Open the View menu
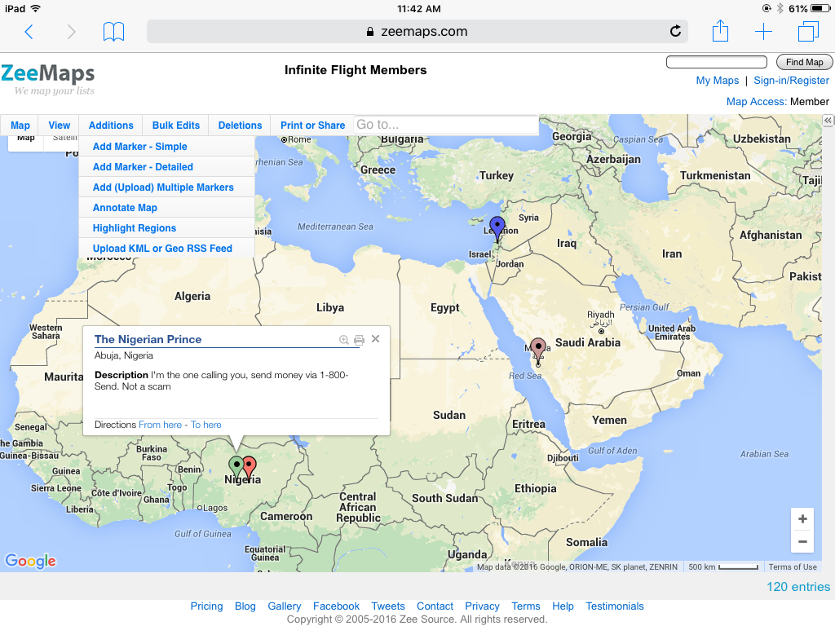This screenshot has height=626, width=835. pos(59,125)
